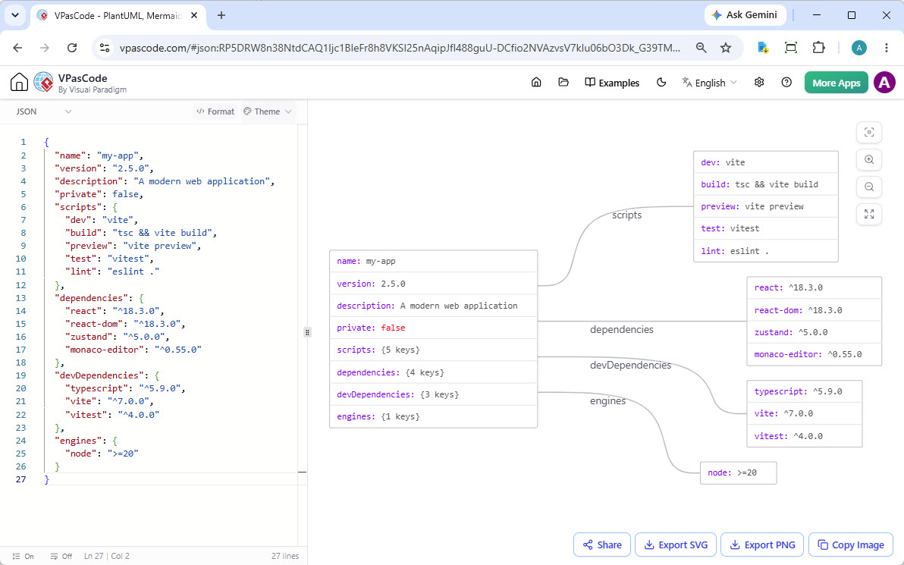
Task: Open a new browser tab
Action: 221,16
